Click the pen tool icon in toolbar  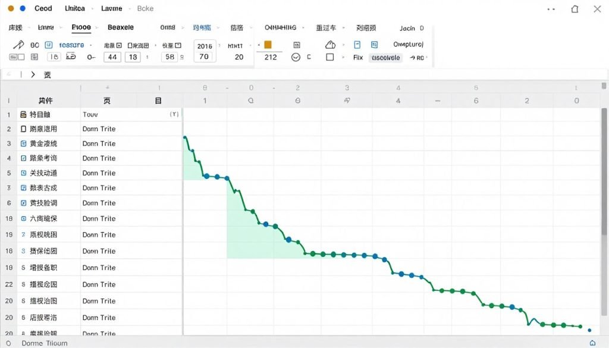point(18,45)
